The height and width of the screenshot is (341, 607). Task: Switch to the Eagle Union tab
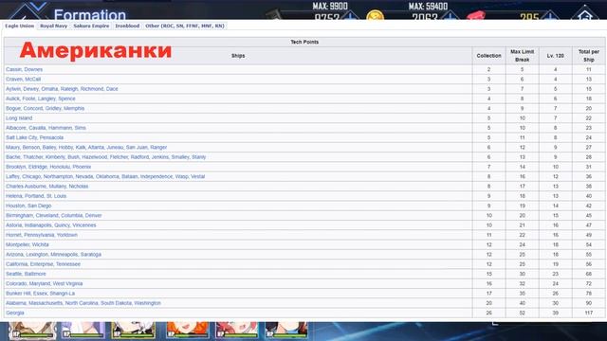(19, 26)
